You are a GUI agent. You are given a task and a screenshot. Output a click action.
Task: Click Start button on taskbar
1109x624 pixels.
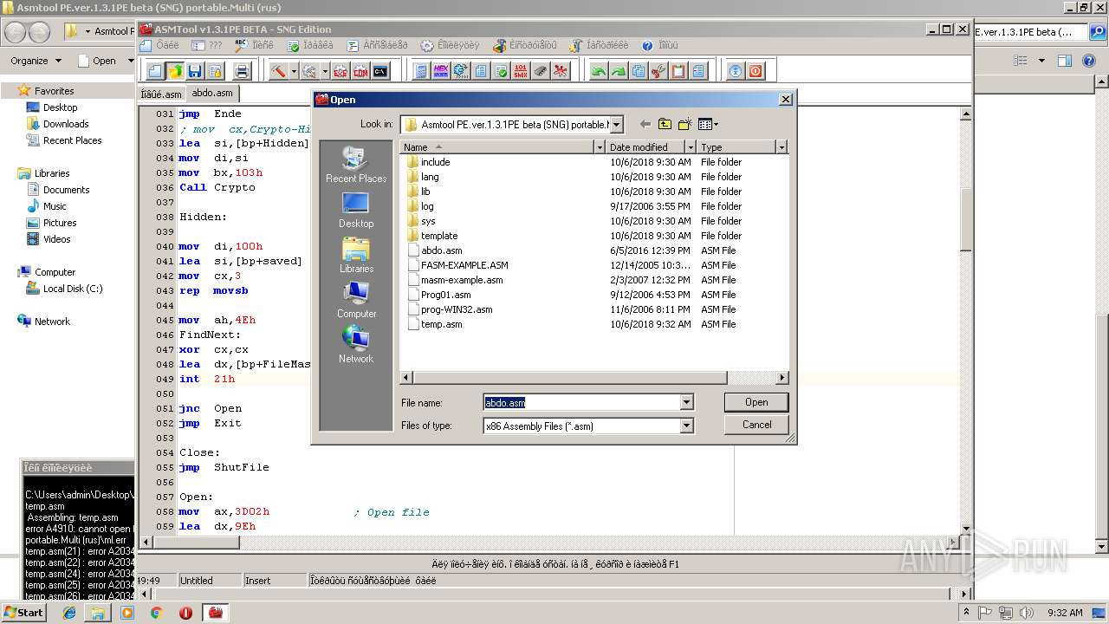pyautogui.click(x=23, y=612)
